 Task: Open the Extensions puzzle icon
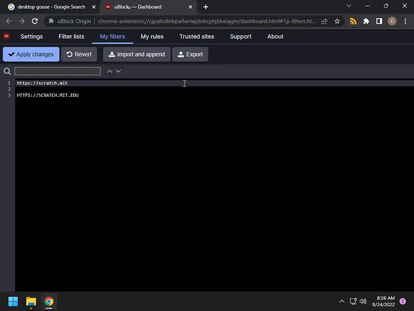click(366, 21)
